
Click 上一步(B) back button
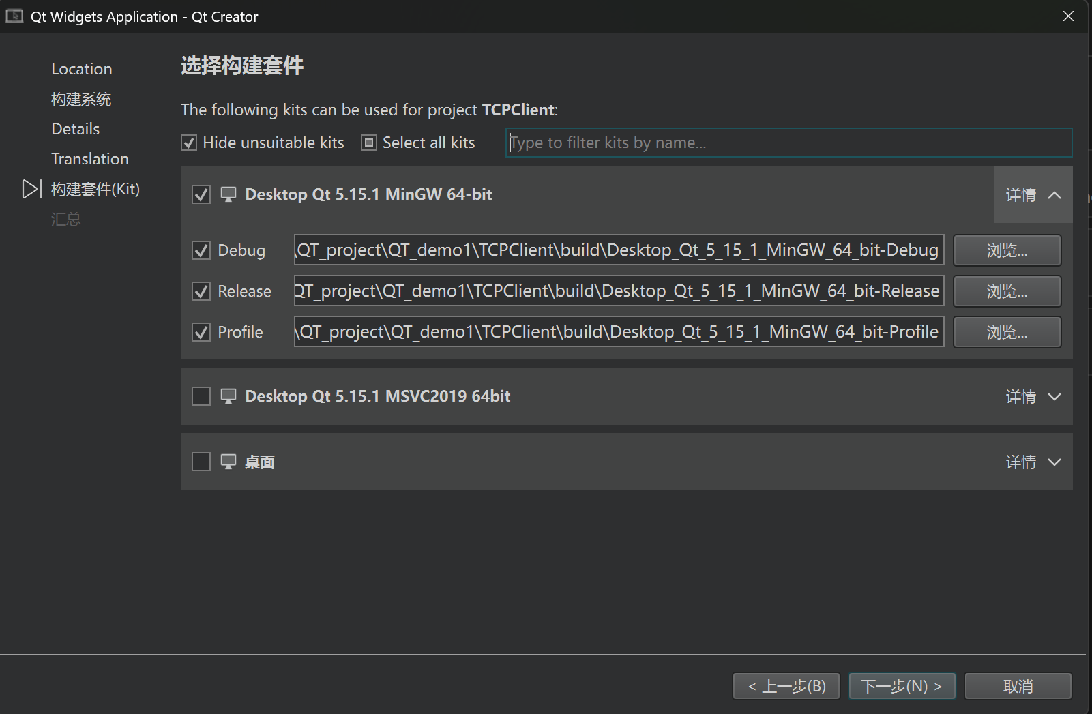click(786, 686)
